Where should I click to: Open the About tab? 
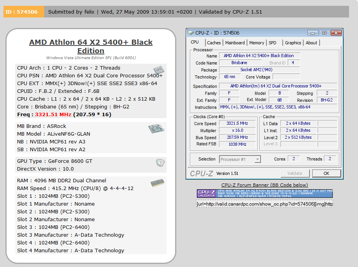coord(311,43)
